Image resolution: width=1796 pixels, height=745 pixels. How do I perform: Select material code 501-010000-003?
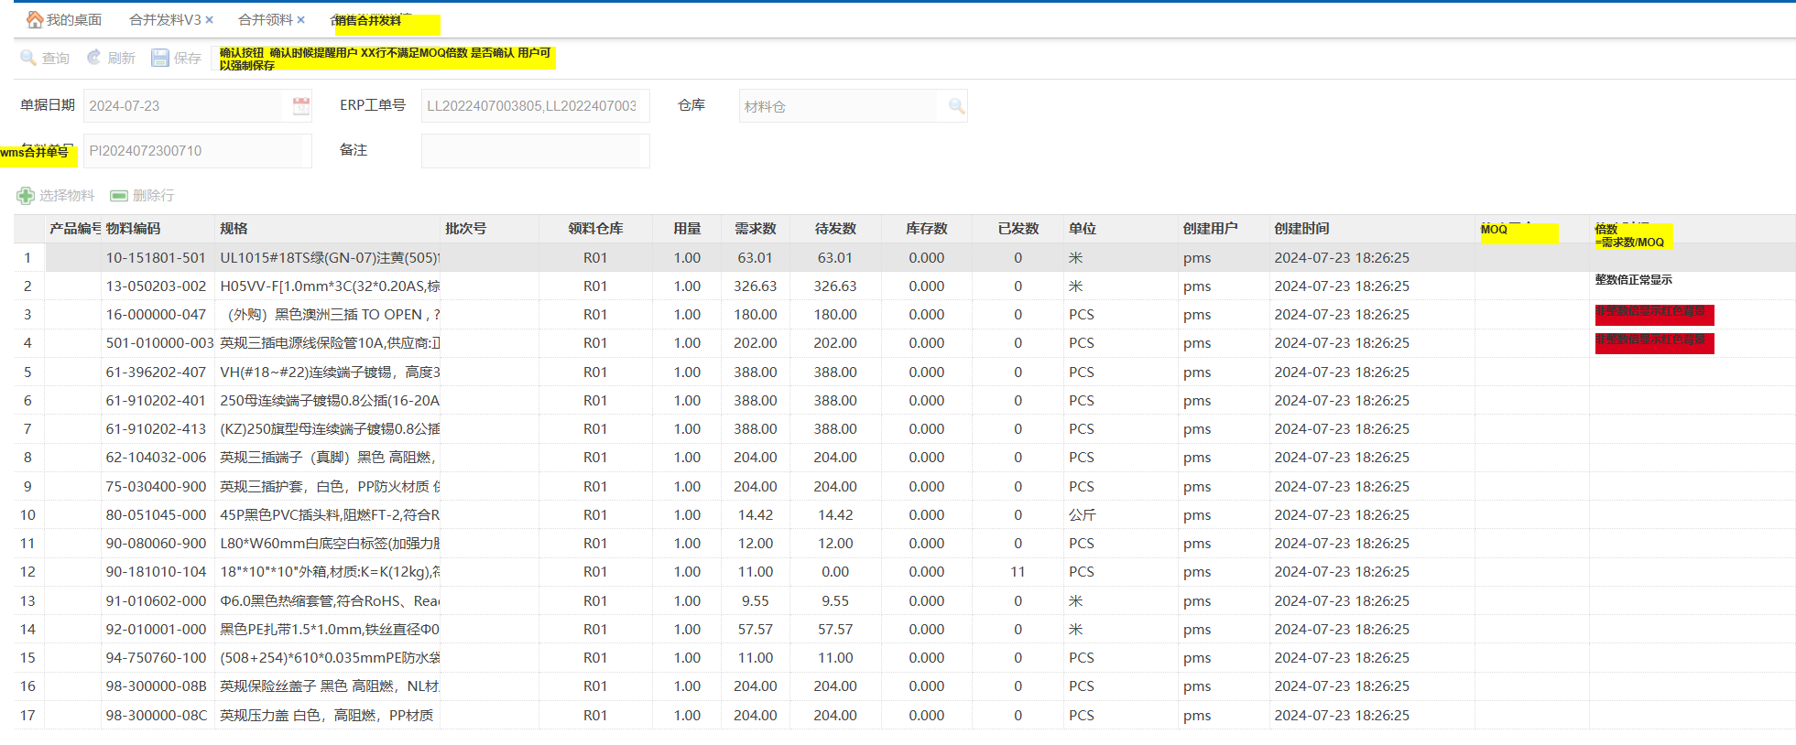click(x=159, y=343)
